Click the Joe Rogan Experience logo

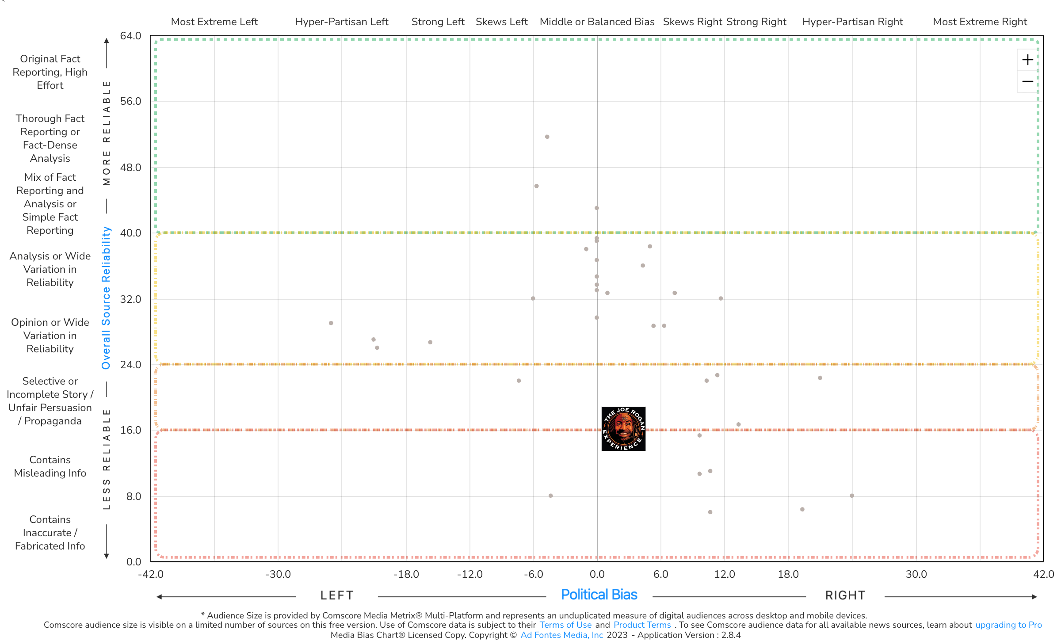pyautogui.click(x=623, y=429)
